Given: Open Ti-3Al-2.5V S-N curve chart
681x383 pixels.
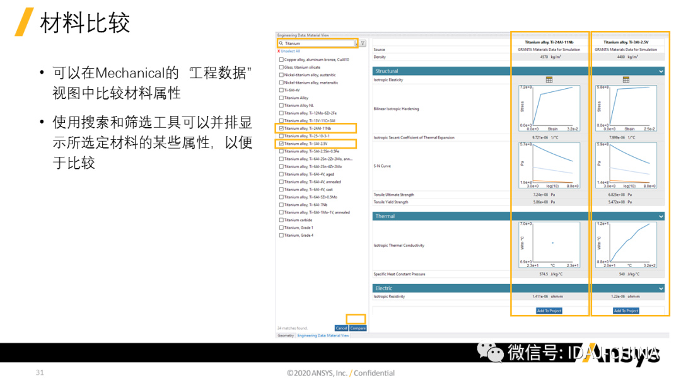Looking at the screenshot, I should pos(626,165).
